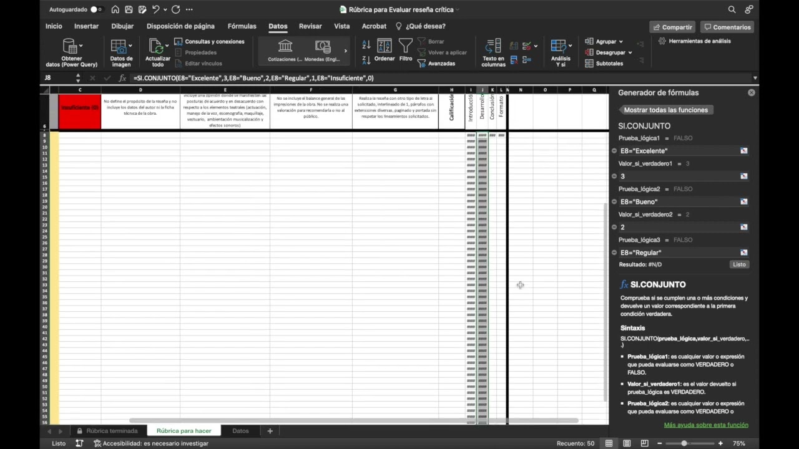This screenshot has height=449, width=799.
Task: Click the Subtotales button
Action: click(604, 64)
